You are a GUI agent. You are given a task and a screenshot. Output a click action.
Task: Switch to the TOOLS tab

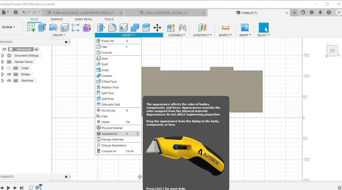(109, 19)
